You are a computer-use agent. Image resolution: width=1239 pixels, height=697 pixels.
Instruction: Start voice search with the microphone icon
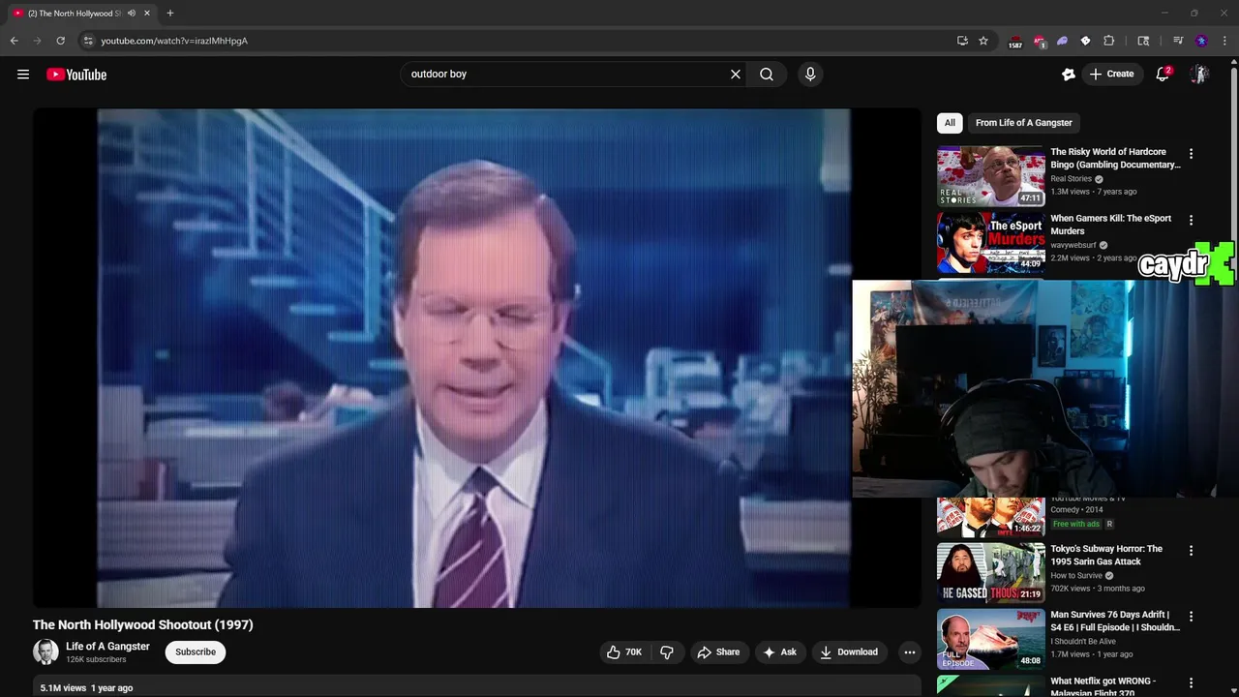pyautogui.click(x=810, y=75)
